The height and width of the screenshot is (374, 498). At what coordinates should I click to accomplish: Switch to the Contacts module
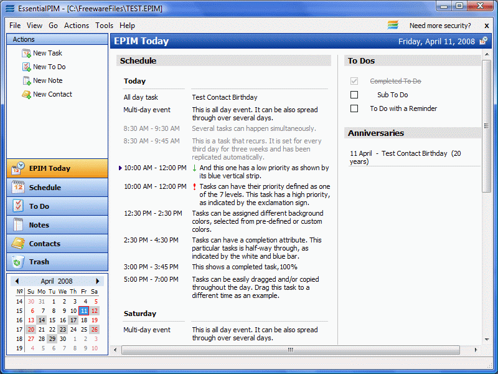[57, 244]
